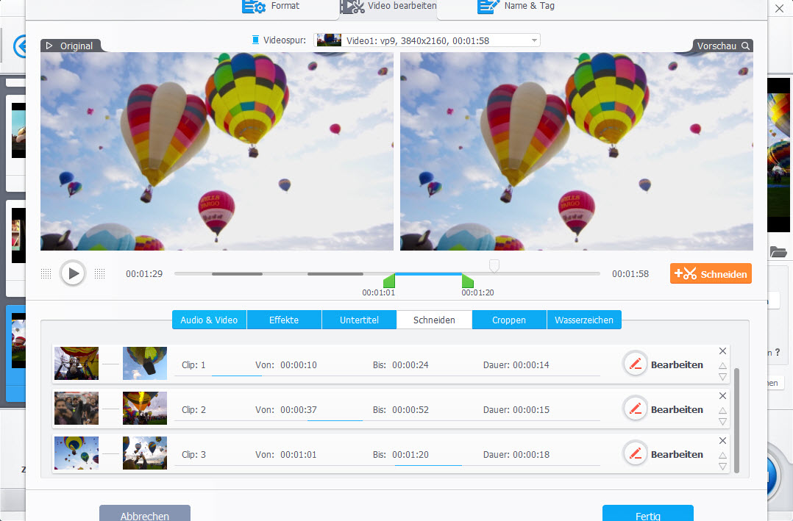The image size is (793, 521).
Task: Switch to the Name & Tag tab
Action: 516,6
